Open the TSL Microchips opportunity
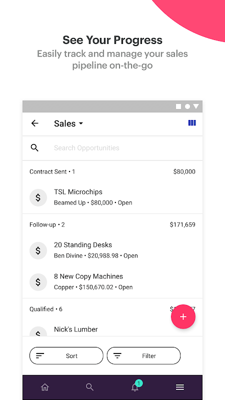 tap(112, 197)
